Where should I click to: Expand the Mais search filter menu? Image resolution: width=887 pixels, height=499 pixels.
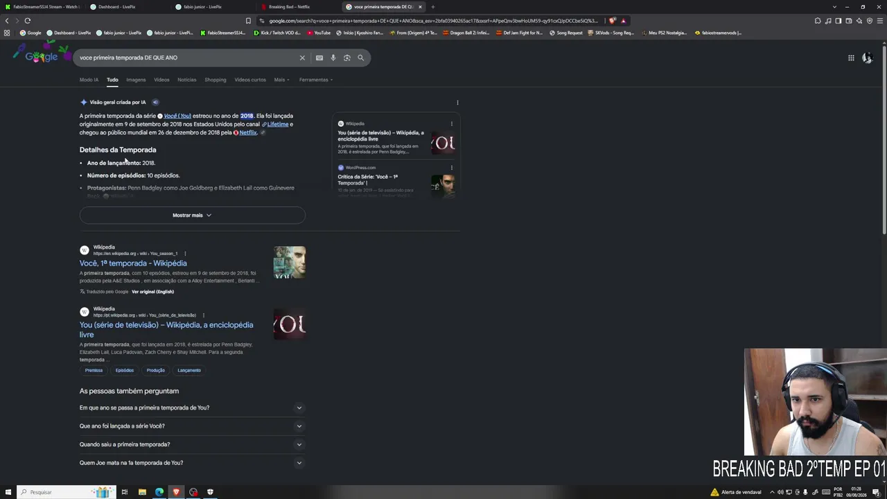[x=281, y=80]
